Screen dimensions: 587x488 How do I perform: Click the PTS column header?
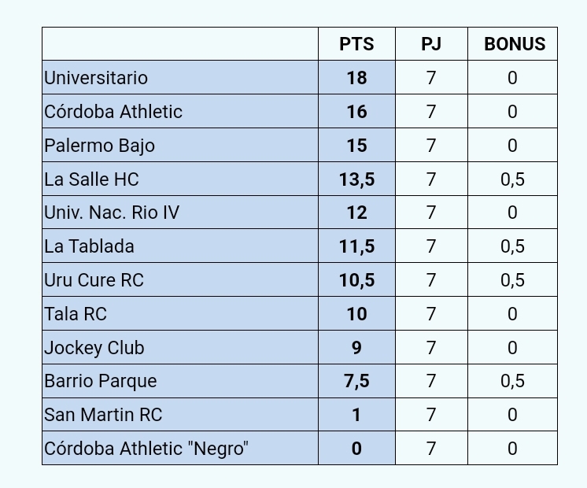(356, 44)
